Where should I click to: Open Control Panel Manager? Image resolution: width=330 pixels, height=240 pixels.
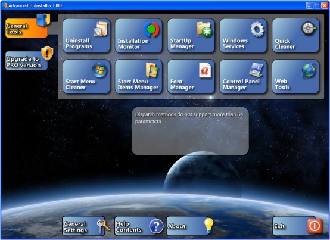point(243,77)
